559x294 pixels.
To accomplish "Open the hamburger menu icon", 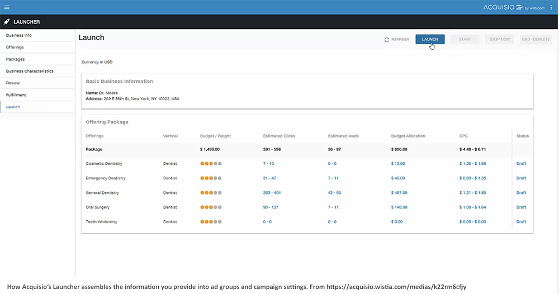I will [7, 7].
